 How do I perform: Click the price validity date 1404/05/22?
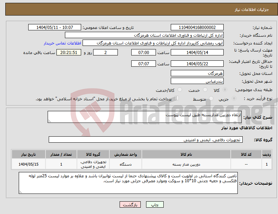tap(197, 64)
